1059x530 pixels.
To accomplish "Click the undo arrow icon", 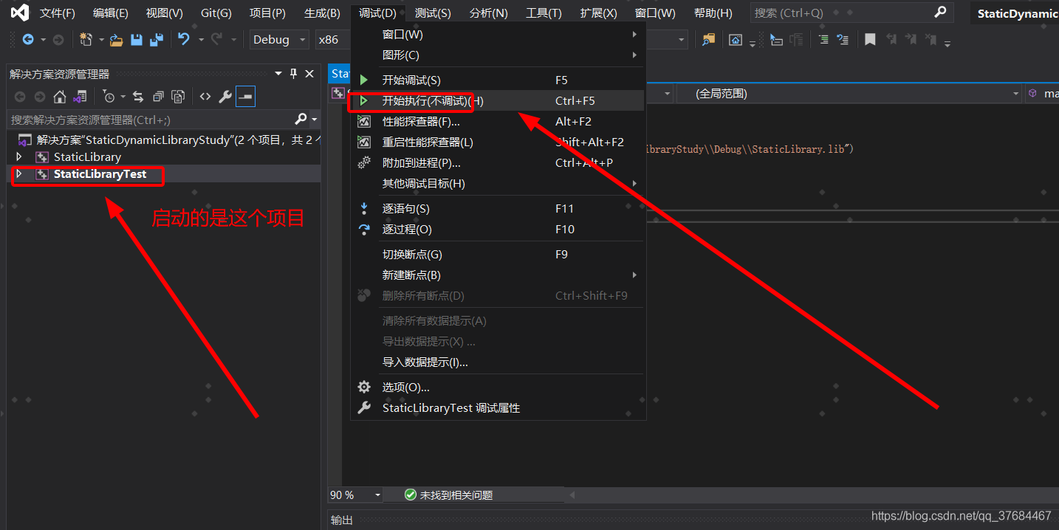I will [184, 40].
